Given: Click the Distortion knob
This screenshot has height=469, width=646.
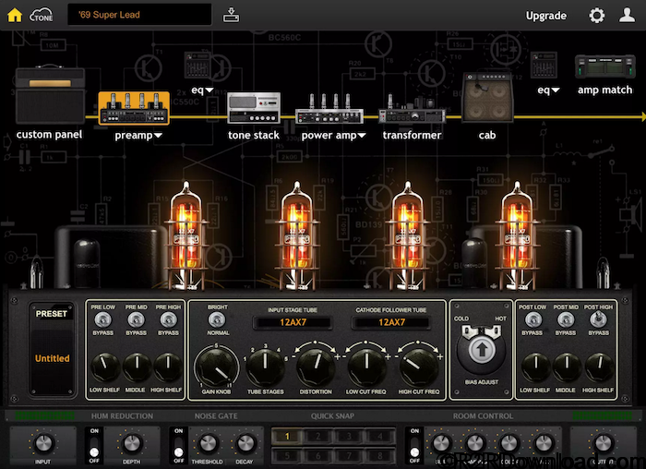Looking at the screenshot, I should pyautogui.click(x=316, y=366).
